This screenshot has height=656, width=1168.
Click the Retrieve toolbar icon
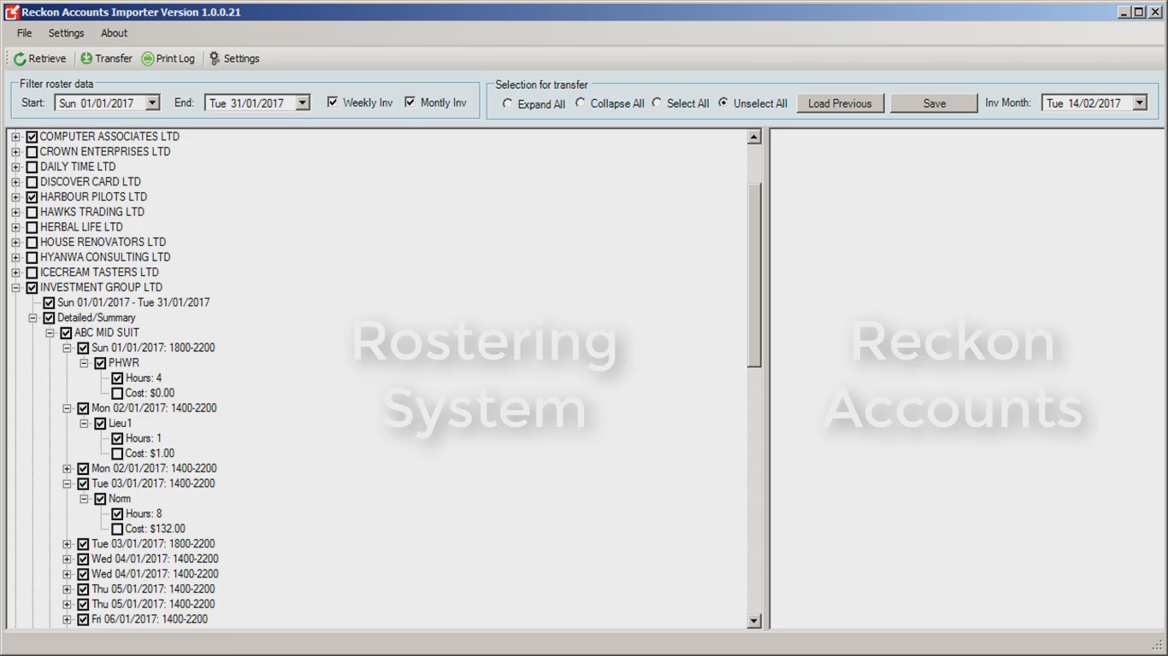[20, 59]
